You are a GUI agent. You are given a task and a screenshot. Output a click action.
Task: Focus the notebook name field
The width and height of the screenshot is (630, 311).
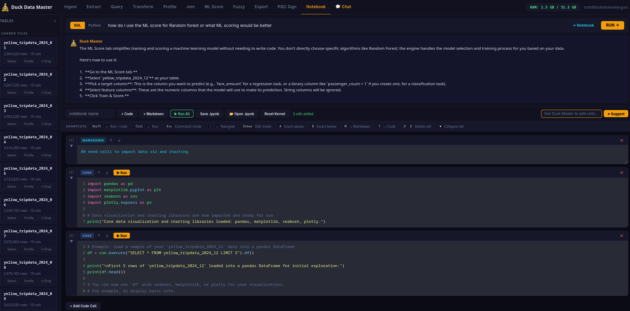[x=90, y=114]
